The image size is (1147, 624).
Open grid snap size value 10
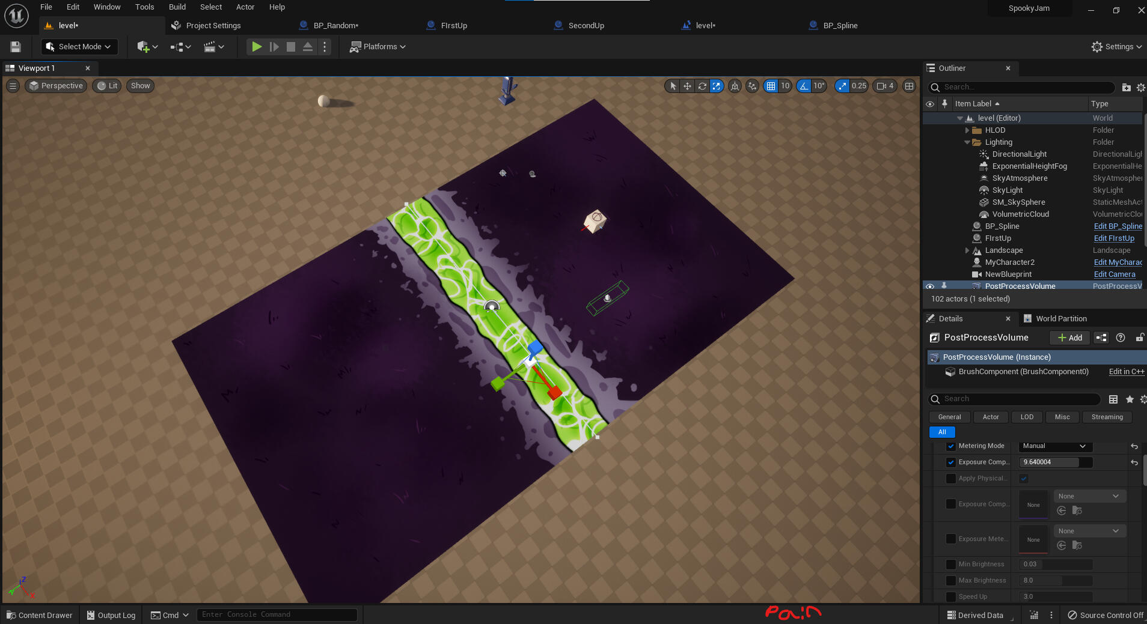click(x=785, y=86)
